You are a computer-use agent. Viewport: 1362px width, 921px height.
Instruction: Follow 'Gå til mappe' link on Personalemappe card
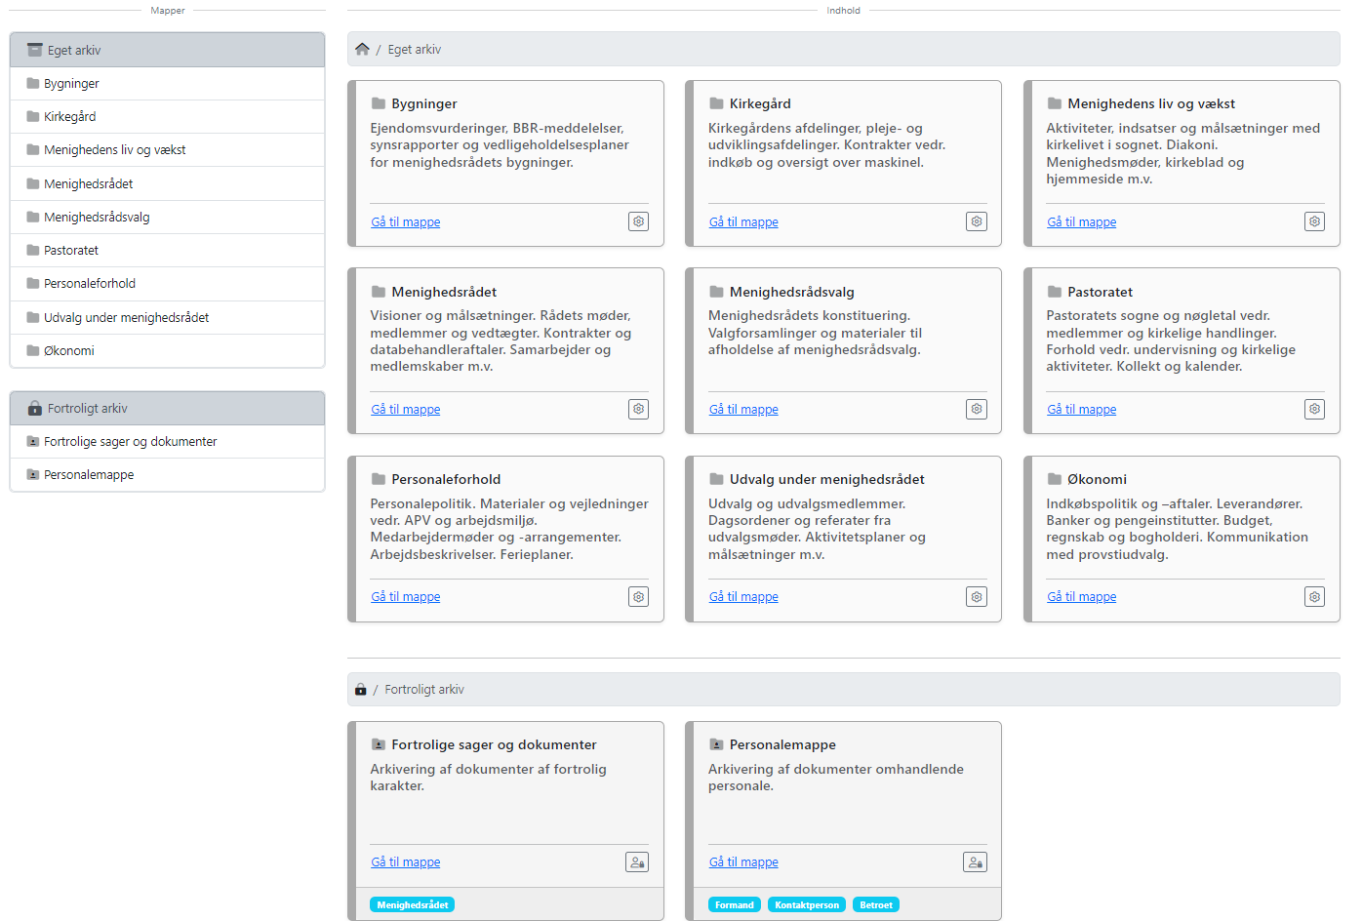743,862
